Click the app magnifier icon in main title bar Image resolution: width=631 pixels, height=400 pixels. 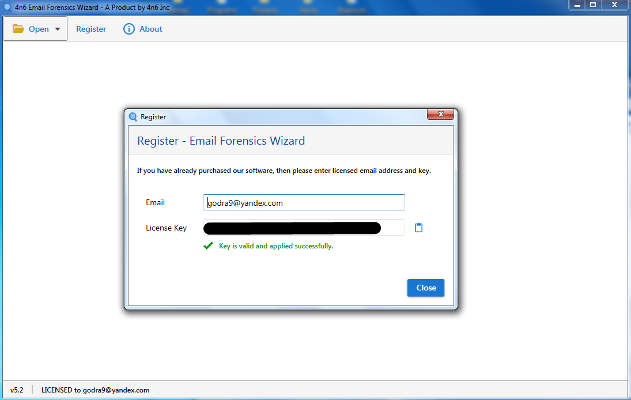7,7
